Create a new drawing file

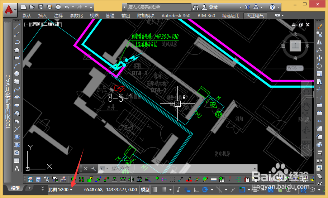[x=24, y=7]
